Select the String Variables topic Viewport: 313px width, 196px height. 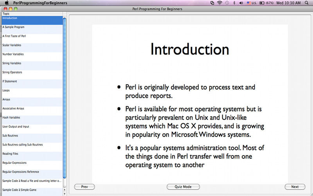click(32, 65)
